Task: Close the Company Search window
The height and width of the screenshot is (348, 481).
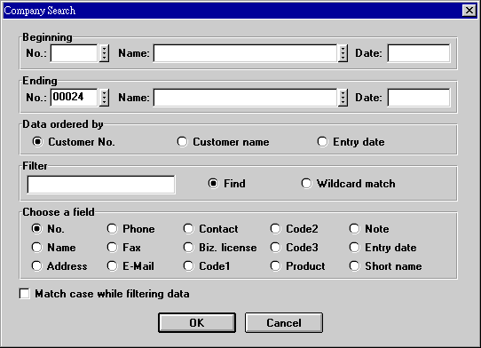Action: 469,11
